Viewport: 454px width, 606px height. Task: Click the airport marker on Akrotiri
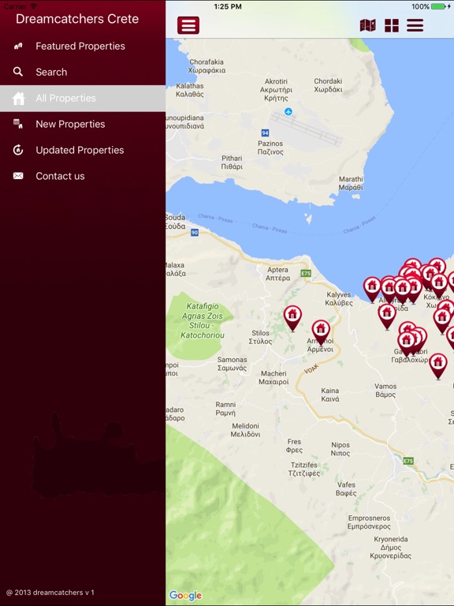click(x=288, y=112)
